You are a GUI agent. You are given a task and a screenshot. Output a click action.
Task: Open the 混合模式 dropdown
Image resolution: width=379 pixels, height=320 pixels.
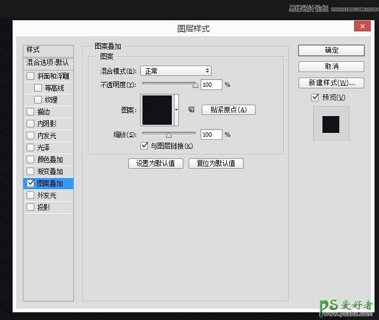[x=176, y=71]
